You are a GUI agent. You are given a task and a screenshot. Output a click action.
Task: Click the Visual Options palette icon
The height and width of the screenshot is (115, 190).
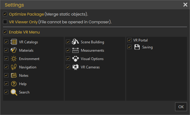pos(75,59)
